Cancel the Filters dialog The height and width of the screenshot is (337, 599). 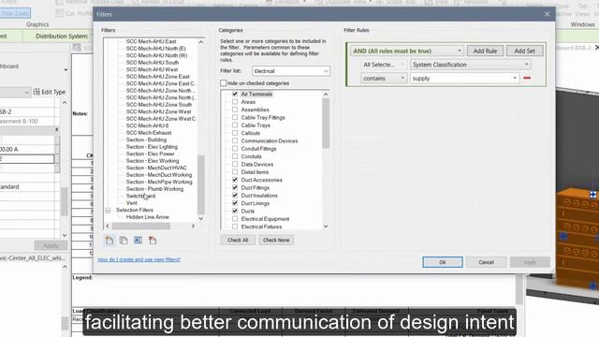(486, 262)
